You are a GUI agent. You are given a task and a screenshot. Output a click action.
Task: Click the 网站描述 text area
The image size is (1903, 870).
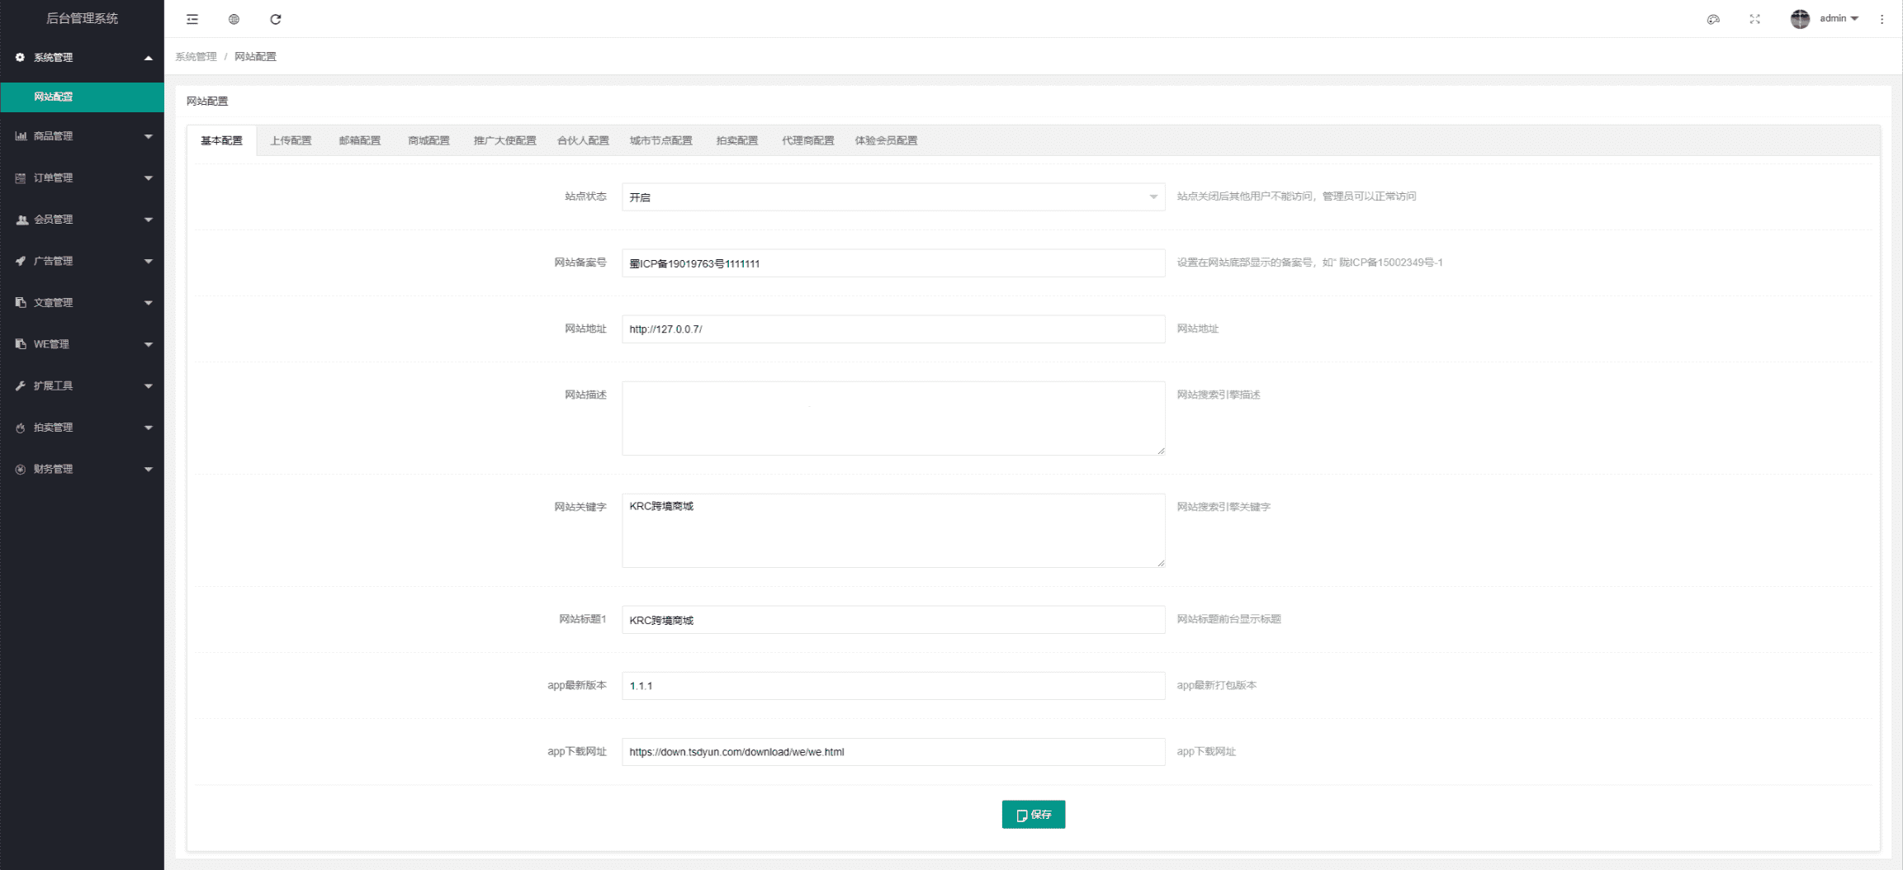[x=892, y=418]
